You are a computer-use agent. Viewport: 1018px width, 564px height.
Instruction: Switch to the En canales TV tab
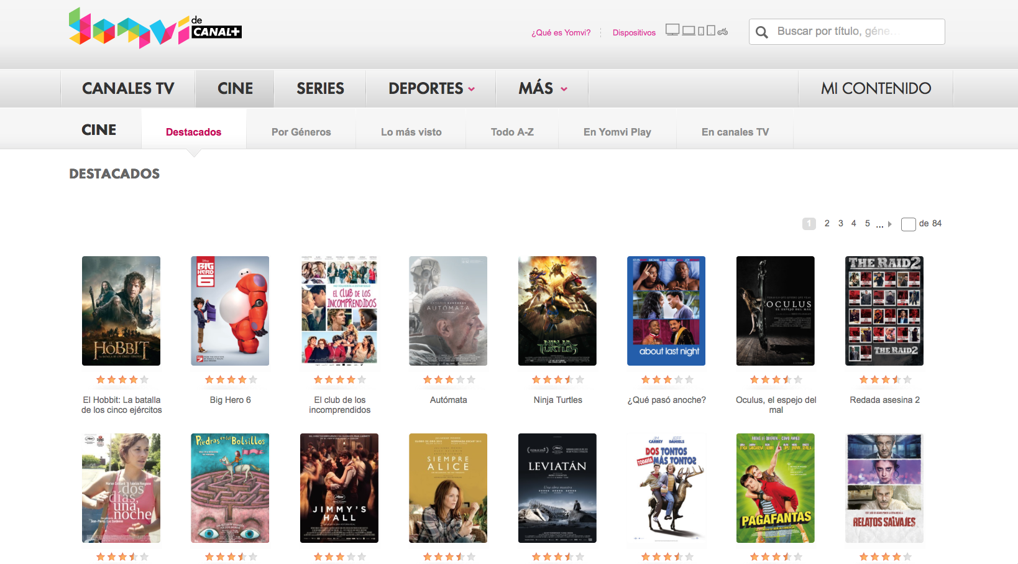pos(735,132)
